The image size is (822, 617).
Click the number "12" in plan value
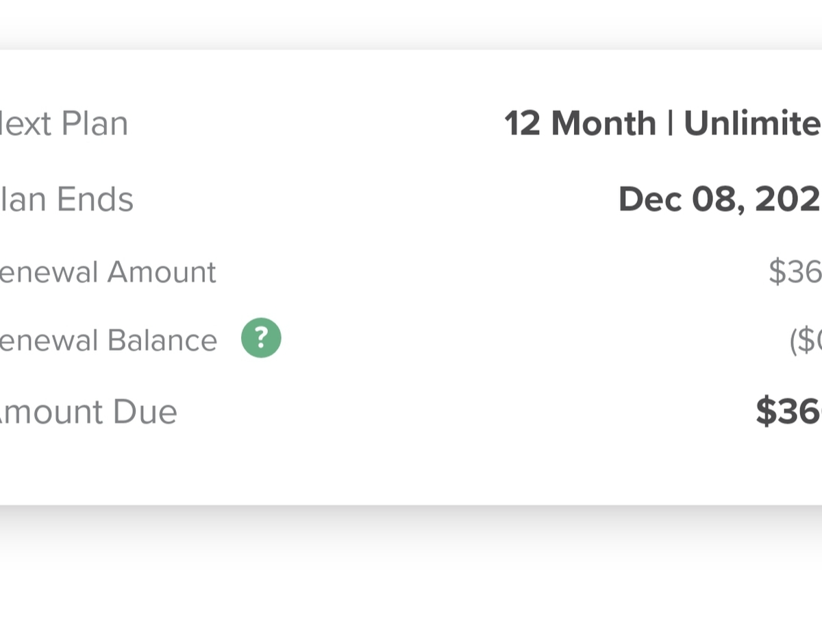click(523, 124)
